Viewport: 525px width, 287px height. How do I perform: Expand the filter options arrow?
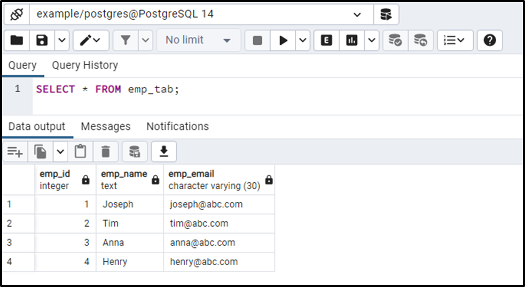click(x=145, y=41)
